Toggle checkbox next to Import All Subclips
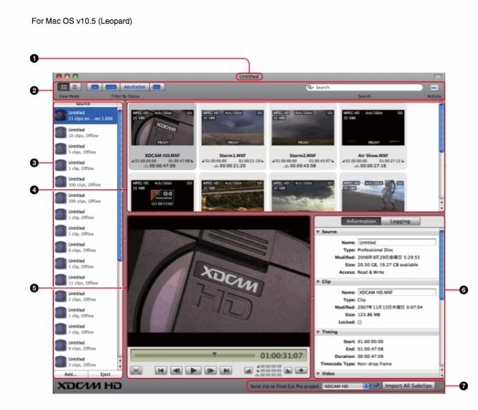The width and height of the screenshot is (478, 410). (x=377, y=385)
